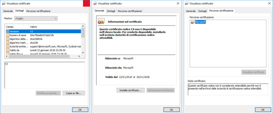Click field list scroll down arrow
The width and height of the screenshot is (273, 114).
[83, 53]
